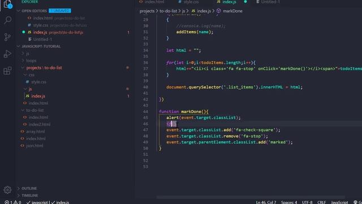Select Untitled-1 in the Open Editors list

pyautogui.click(x=42, y=39)
